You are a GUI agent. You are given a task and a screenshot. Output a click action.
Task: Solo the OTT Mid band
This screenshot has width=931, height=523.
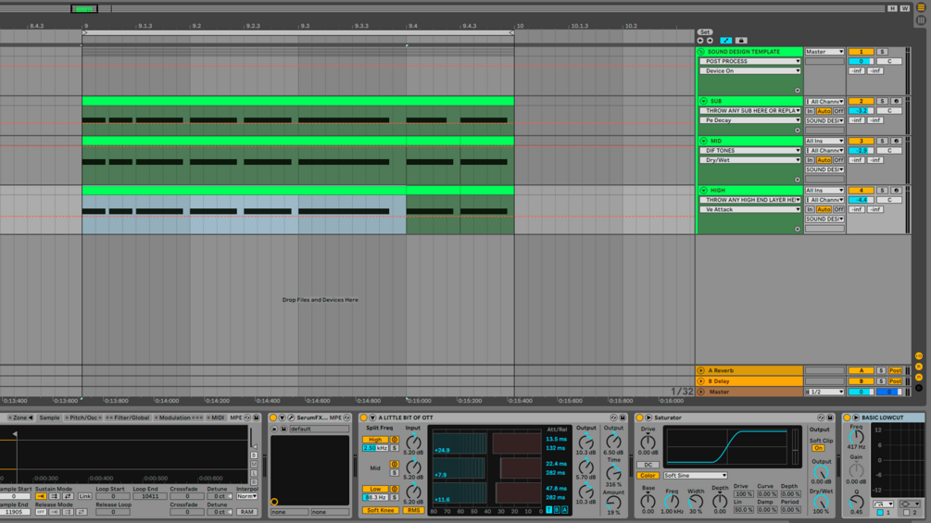(x=395, y=473)
